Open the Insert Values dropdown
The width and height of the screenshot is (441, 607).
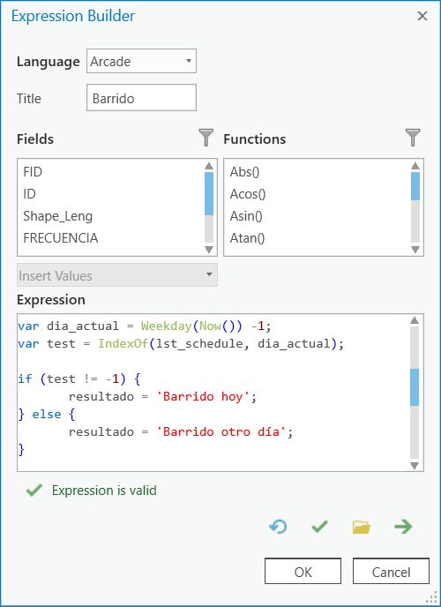[117, 275]
